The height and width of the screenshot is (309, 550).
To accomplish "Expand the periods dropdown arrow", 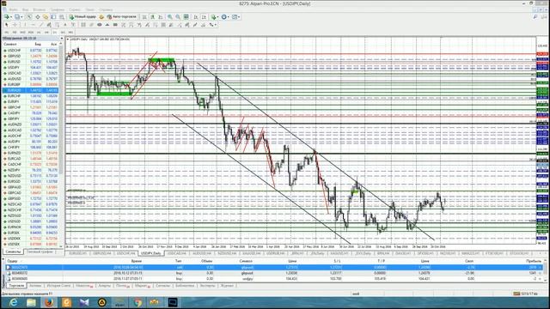I will [229, 17].
